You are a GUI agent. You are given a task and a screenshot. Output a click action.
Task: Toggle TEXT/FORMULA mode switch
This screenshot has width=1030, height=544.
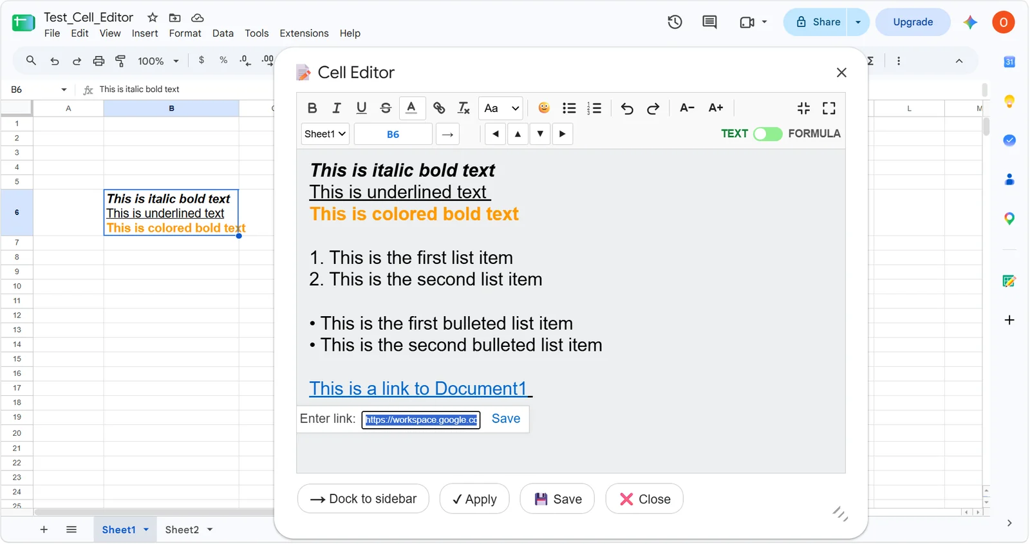pyautogui.click(x=768, y=134)
